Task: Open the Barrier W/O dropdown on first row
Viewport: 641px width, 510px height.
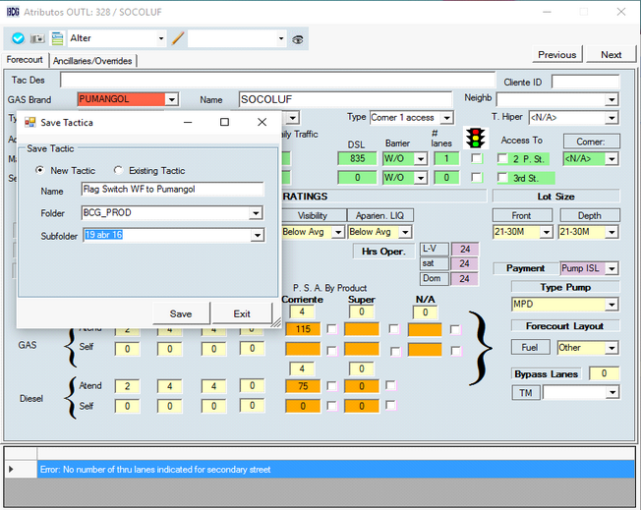Action: pyautogui.click(x=421, y=158)
